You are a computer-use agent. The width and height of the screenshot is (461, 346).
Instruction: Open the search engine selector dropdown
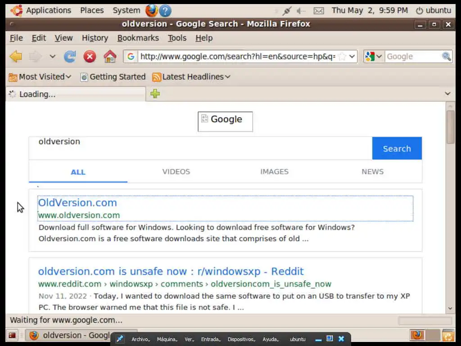click(x=373, y=56)
